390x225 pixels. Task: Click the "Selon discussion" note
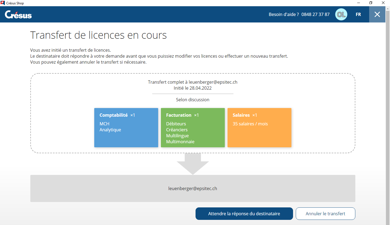point(193,100)
